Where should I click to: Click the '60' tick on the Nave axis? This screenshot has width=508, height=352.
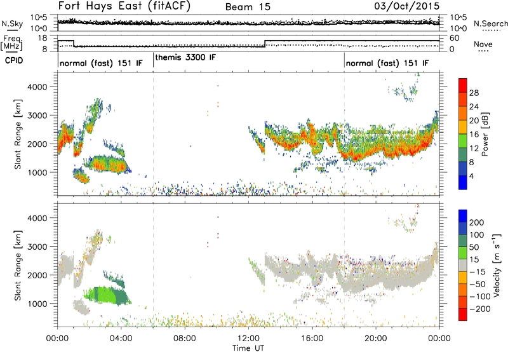455,38
